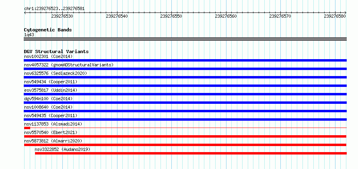Open the nsv6325576 (Sedlazeck2020) label
This screenshot has height=169, width=358.
pyautogui.click(x=56, y=73)
